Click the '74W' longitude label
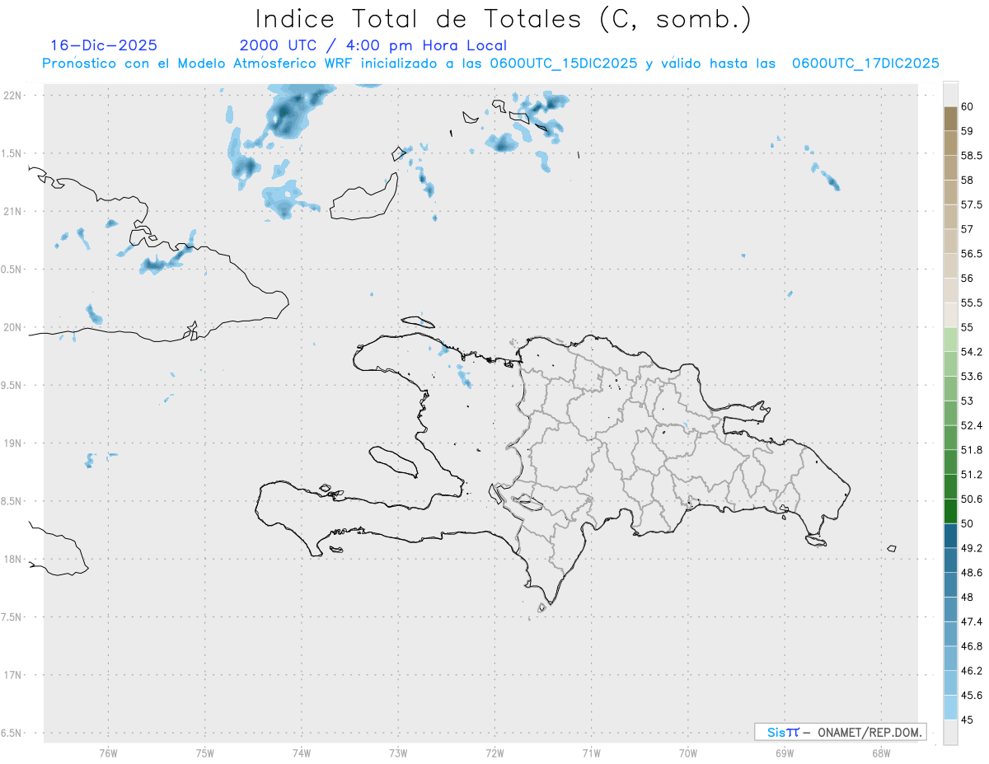The image size is (989, 764). [x=302, y=752]
